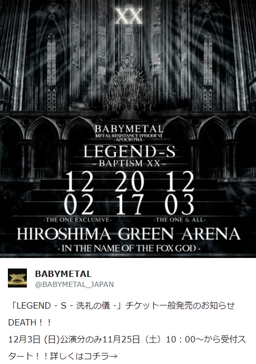Click the throne in the poster center

point(128,87)
